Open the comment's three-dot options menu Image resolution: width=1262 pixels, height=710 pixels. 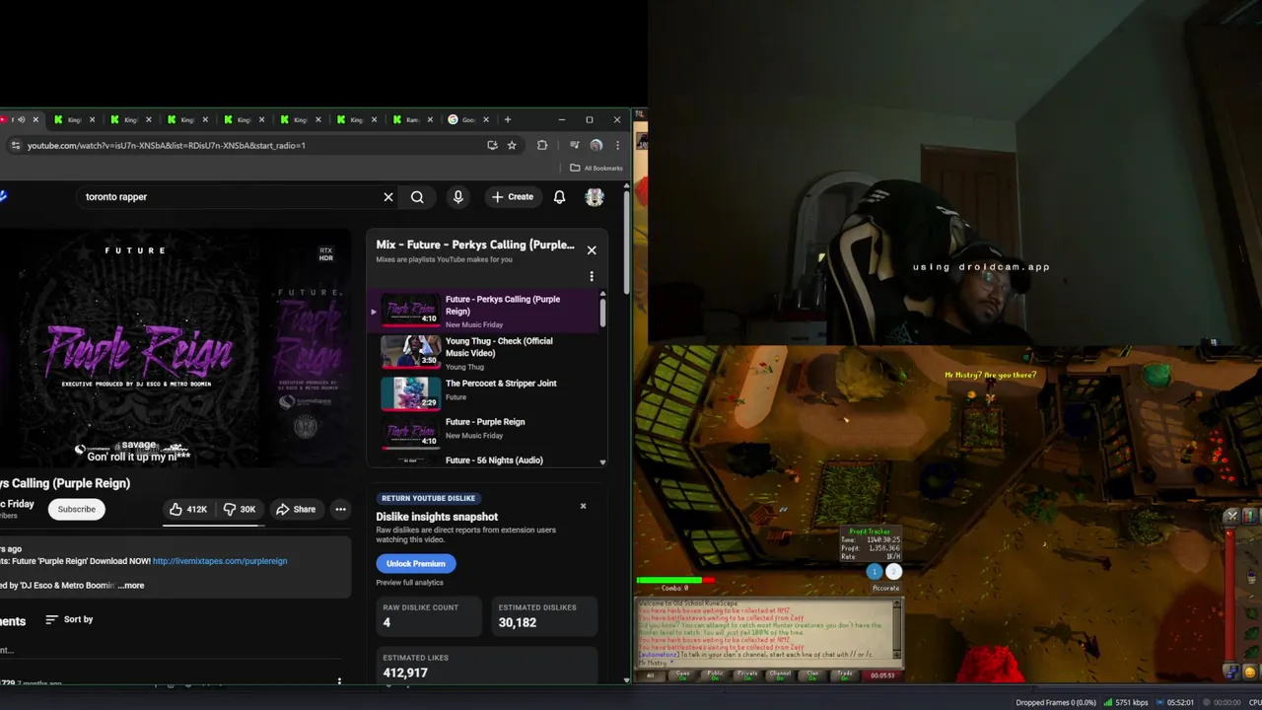(x=339, y=680)
